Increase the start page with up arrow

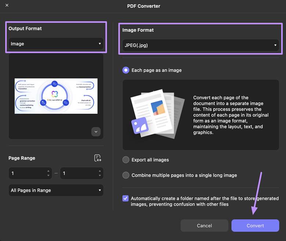pyautogui.click(x=48, y=171)
